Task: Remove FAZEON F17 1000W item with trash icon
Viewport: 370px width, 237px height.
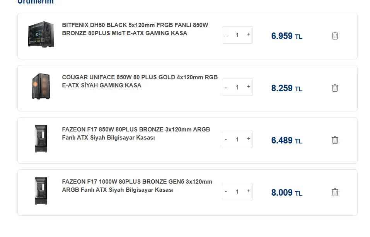Action: [x=335, y=192]
